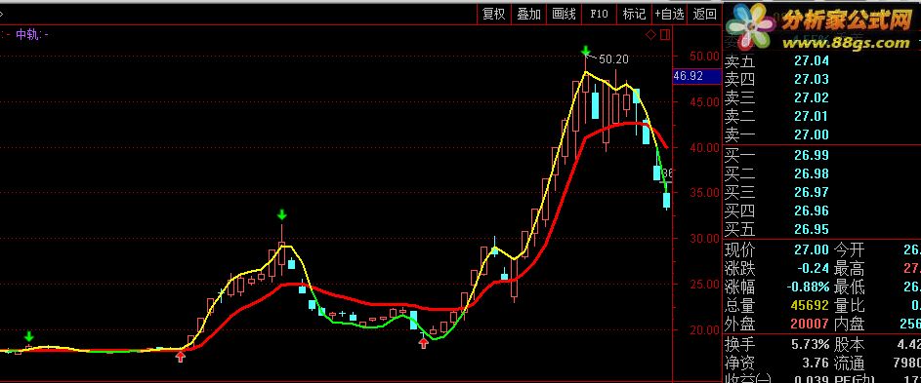The image size is (921, 383).
Task: Click the green sell arrow above mid-chart peak
Action: pyautogui.click(x=282, y=214)
